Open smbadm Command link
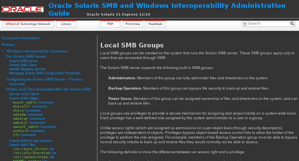Image resolution: width=299 pixels, height=161 pixels. click(x=28, y=115)
